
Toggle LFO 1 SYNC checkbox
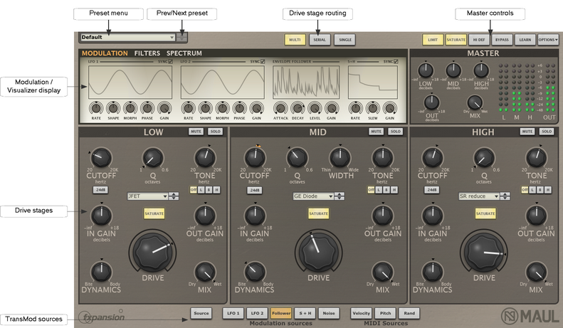click(x=171, y=62)
